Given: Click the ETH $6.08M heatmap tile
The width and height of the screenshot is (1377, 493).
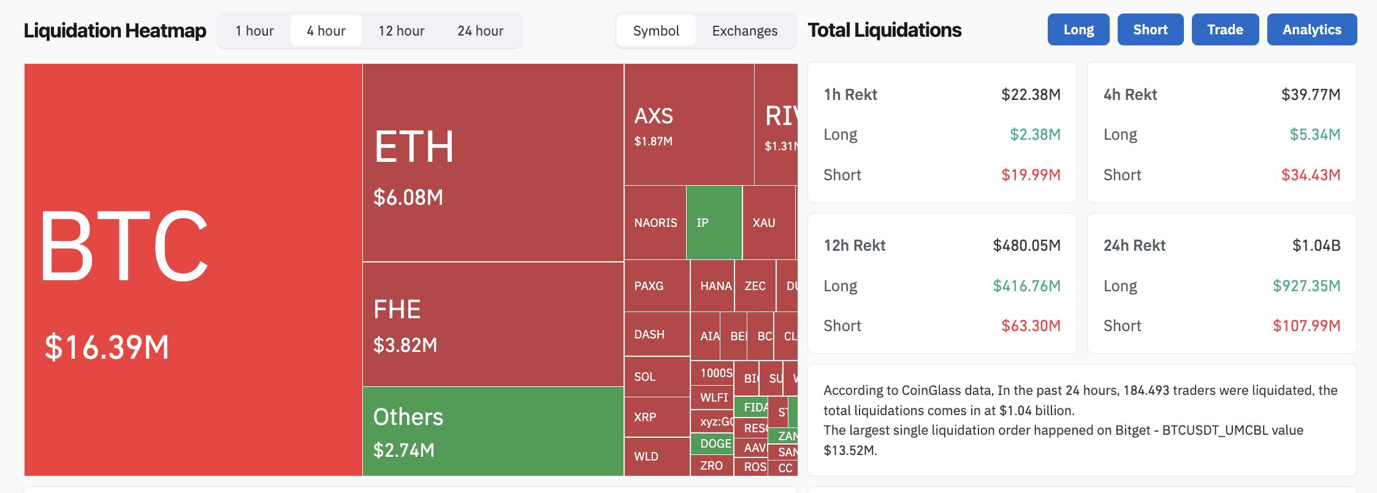Looking at the screenshot, I should point(493,162).
